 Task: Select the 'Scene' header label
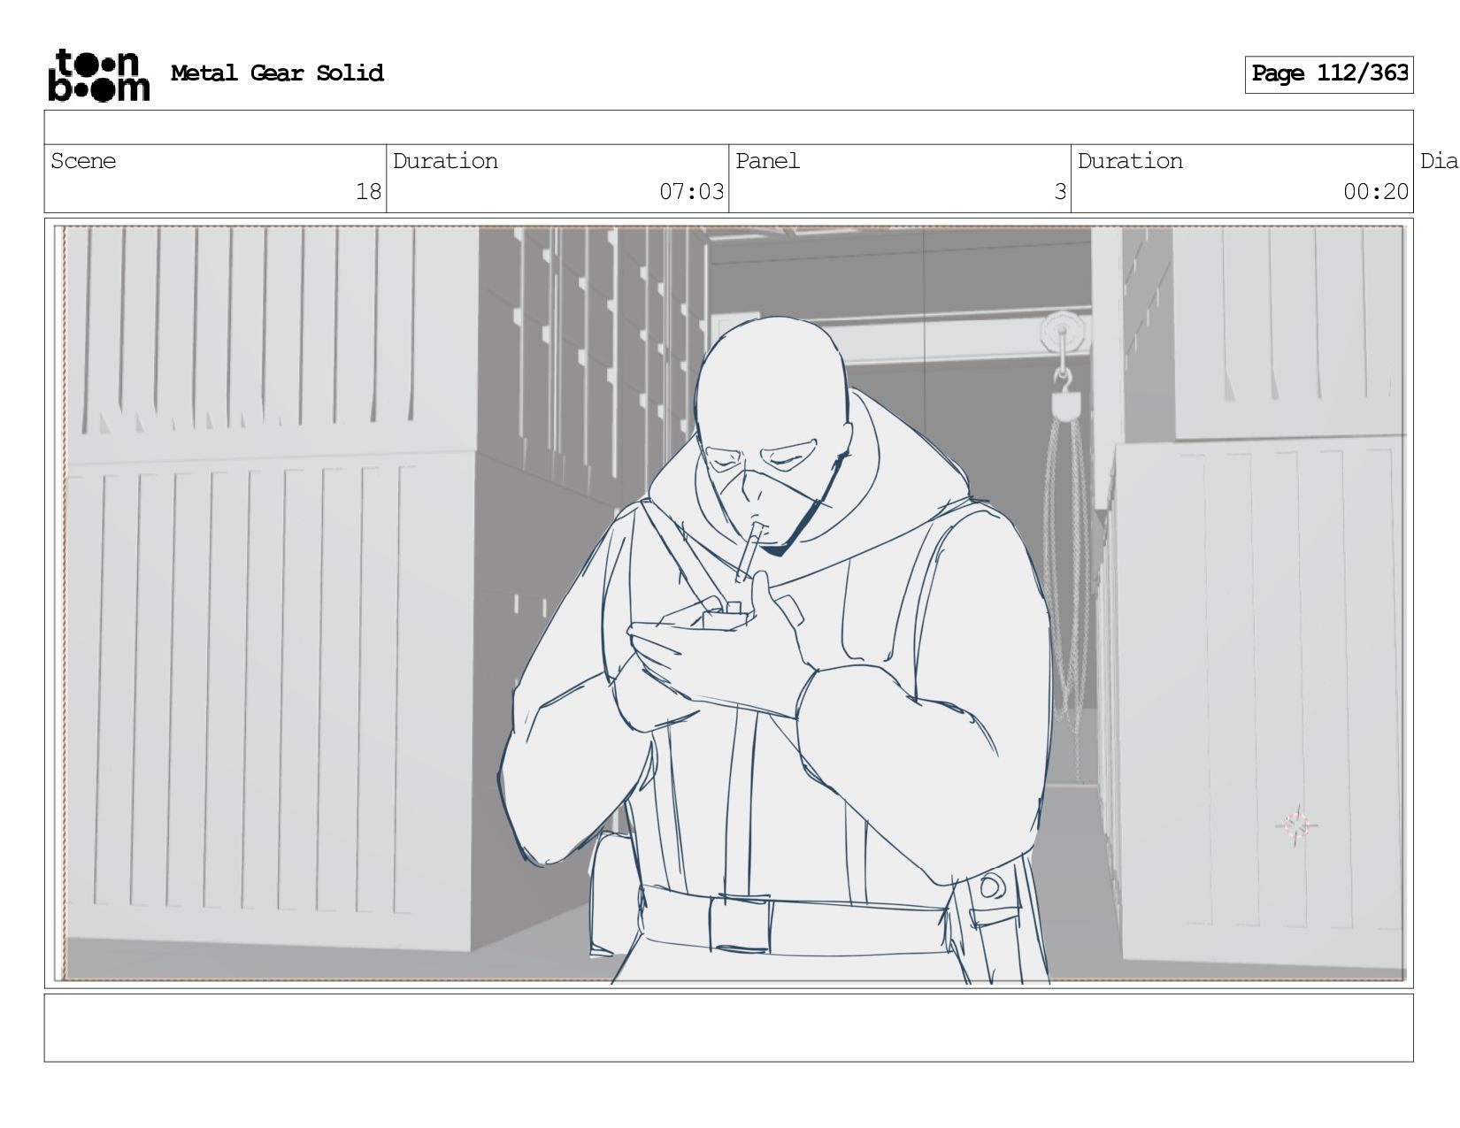(x=83, y=161)
